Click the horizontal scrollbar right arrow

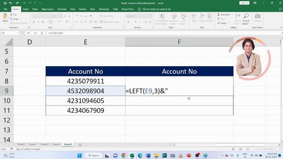(x=279, y=145)
